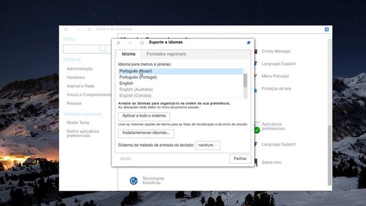This screenshot has height=206, width=366.
Task: Maximize the Suporte a idiomas dialog
Action: pyautogui.click(x=142, y=43)
